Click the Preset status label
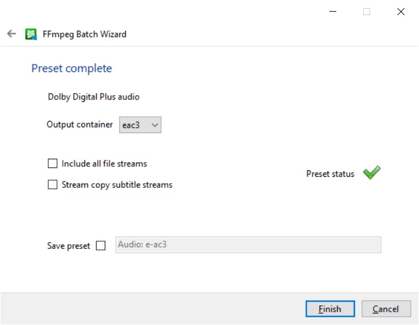 331,174
